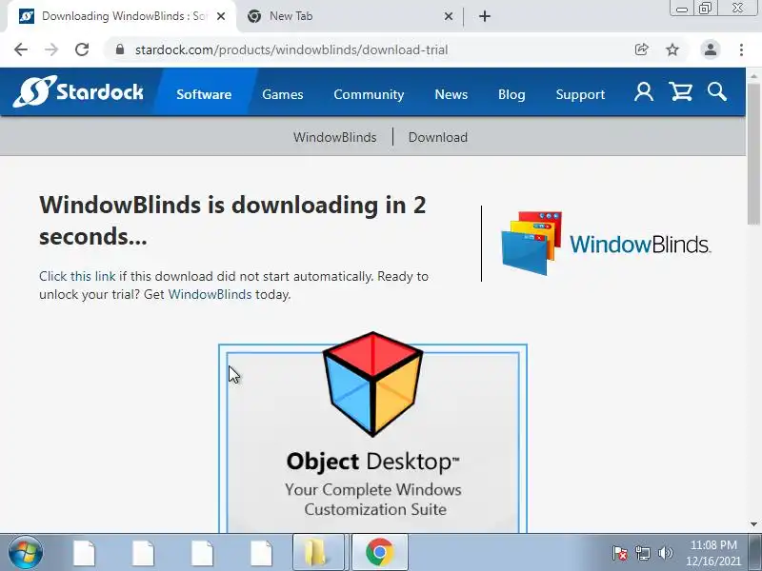762x571 pixels.
Task: Click the Chrome icon in the taskbar
Action: click(379, 552)
